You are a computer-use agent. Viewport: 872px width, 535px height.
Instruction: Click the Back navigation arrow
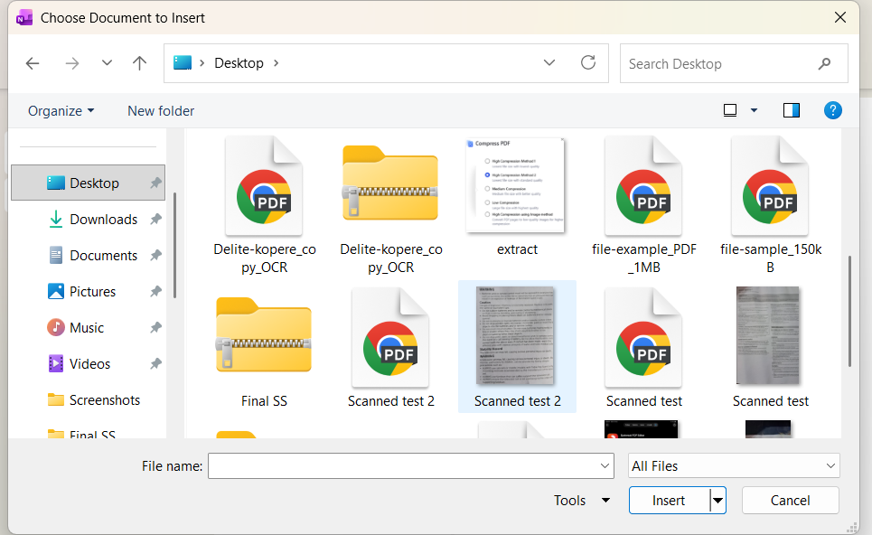click(x=33, y=63)
